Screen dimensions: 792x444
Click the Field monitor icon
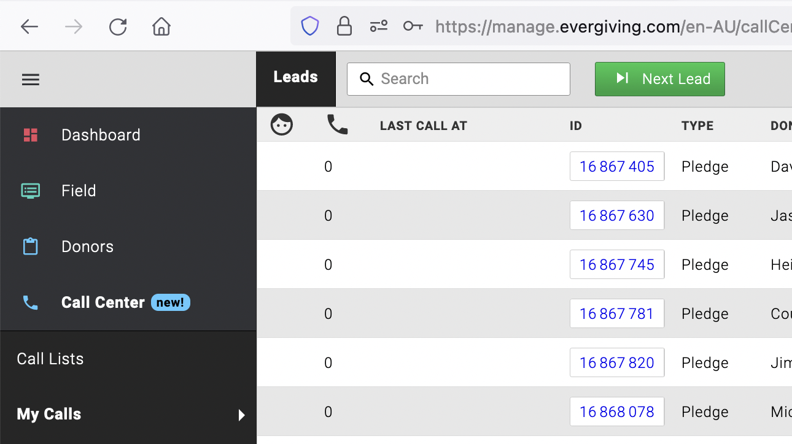coord(31,191)
